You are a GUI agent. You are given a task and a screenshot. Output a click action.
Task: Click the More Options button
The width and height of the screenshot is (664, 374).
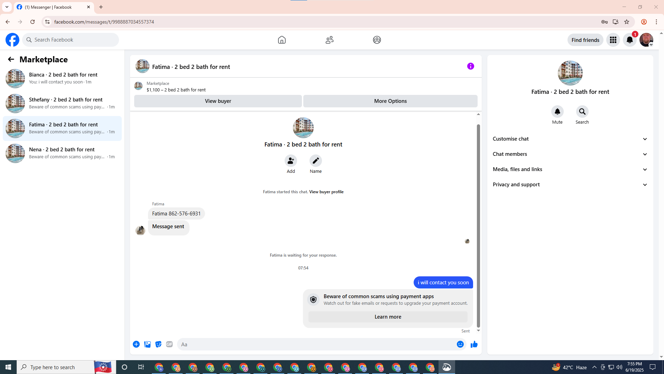coord(390,101)
